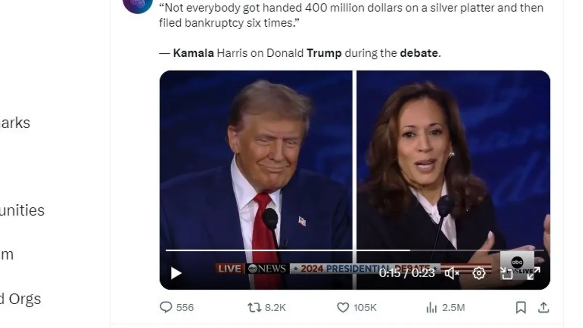The image size is (583, 328).
Task: Click the bold word Trump in post
Action: [x=324, y=53]
